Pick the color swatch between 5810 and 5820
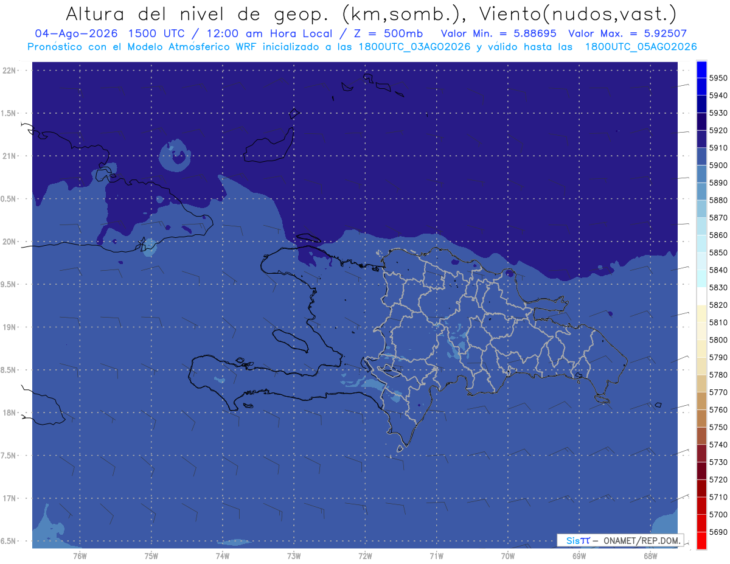 pyautogui.click(x=701, y=314)
